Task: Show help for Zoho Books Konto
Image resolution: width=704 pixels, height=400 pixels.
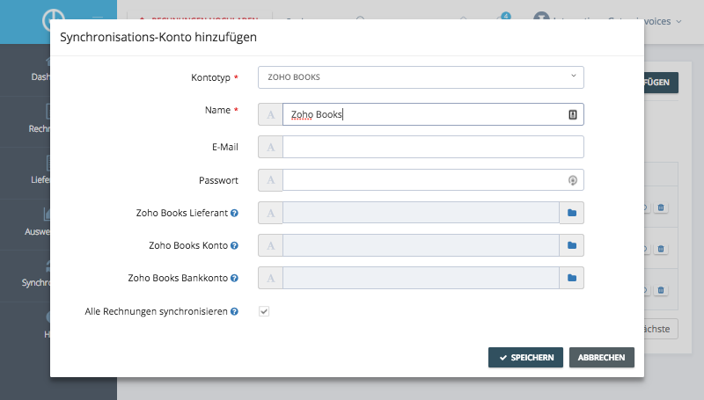Action: (x=234, y=246)
